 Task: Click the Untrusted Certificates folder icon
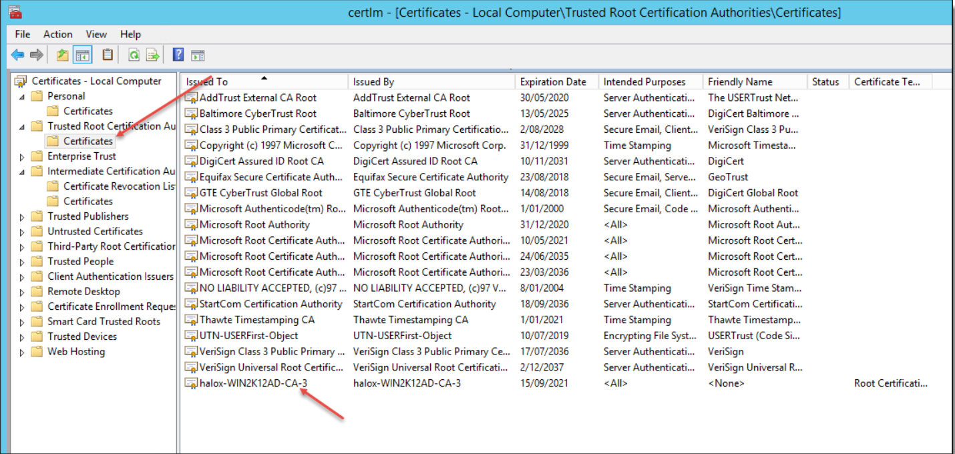[37, 232]
